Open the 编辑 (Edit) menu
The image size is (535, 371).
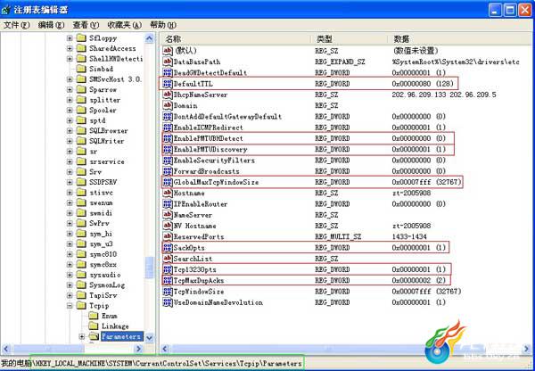51,25
